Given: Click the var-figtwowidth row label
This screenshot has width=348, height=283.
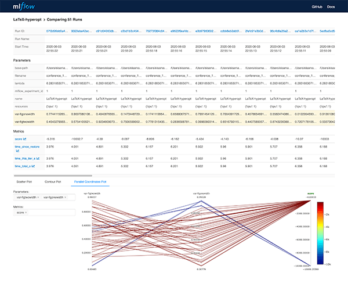Looking at the screenshot, I should [x=24, y=122].
